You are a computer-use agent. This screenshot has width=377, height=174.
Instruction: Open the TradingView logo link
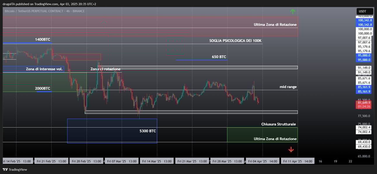15,169
